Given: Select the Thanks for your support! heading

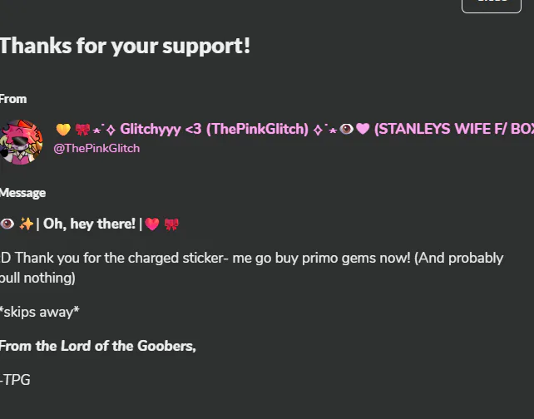Looking at the screenshot, I should 125,46.
